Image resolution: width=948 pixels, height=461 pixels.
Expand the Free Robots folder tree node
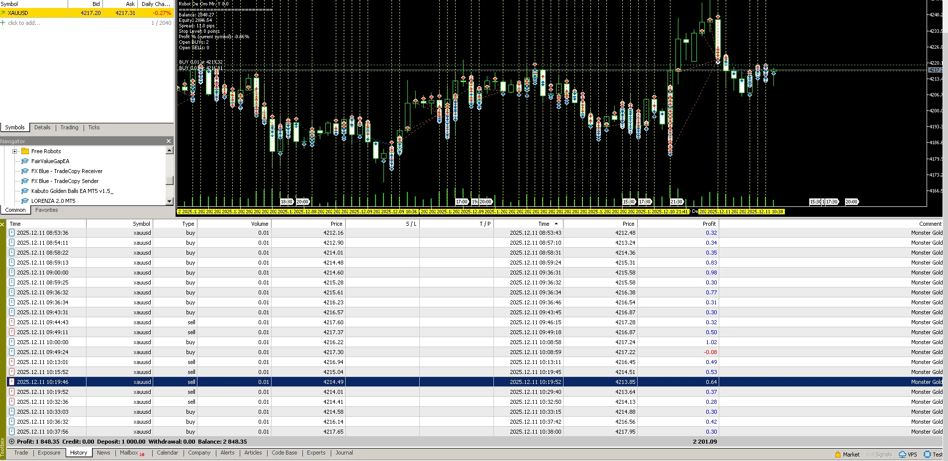(15, 151)
